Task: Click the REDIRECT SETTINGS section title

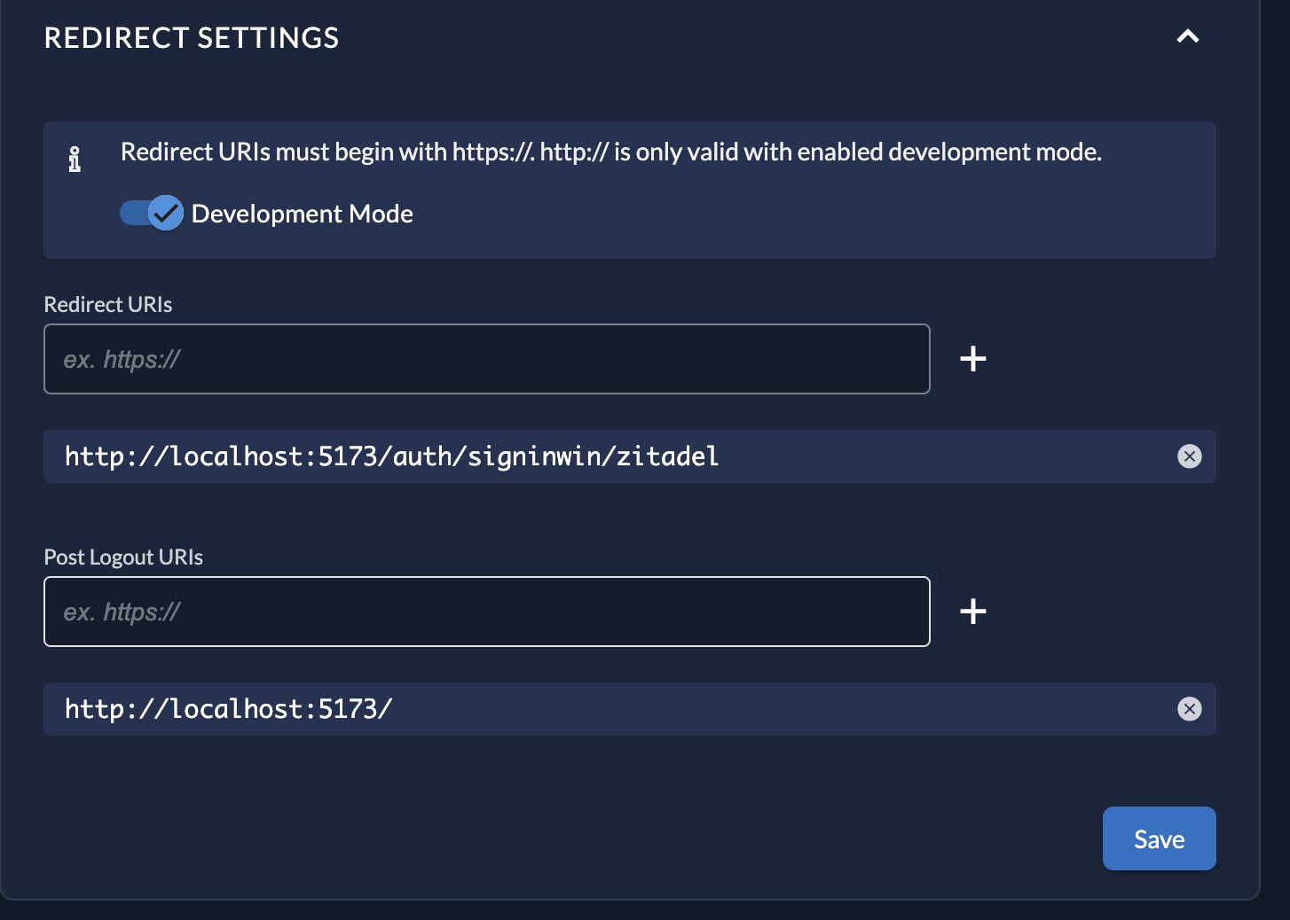Action: pyautogui.click(x=192, y=38)
